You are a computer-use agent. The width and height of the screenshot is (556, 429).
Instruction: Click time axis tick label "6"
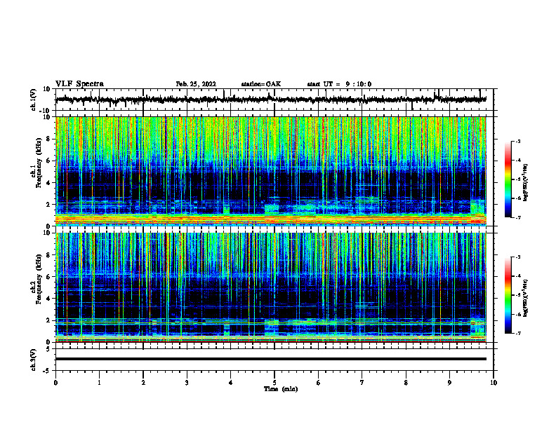click(319, 383)
